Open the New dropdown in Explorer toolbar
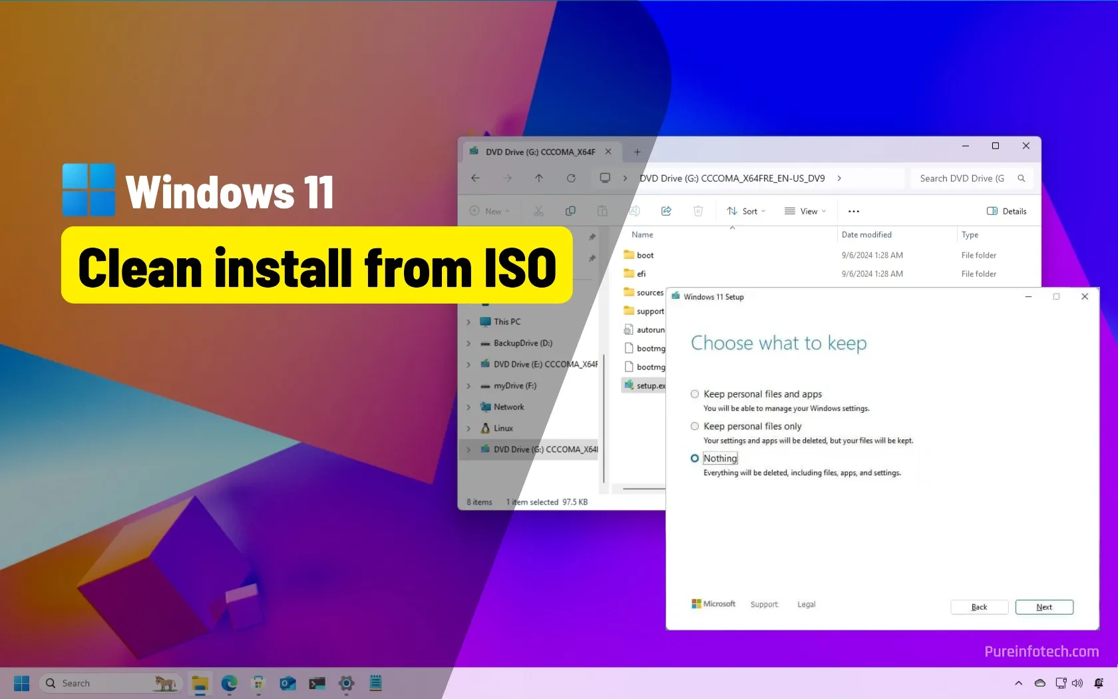The image size is (1118, 699). click(490, 211)
